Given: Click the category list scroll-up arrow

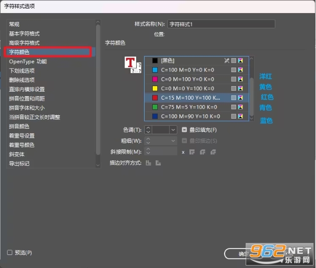Looking at the screenshot, I should coord(98,22).
